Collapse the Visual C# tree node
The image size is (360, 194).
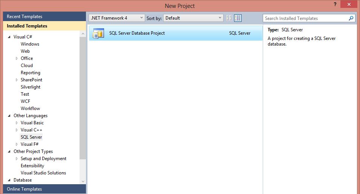click(9, 37)
